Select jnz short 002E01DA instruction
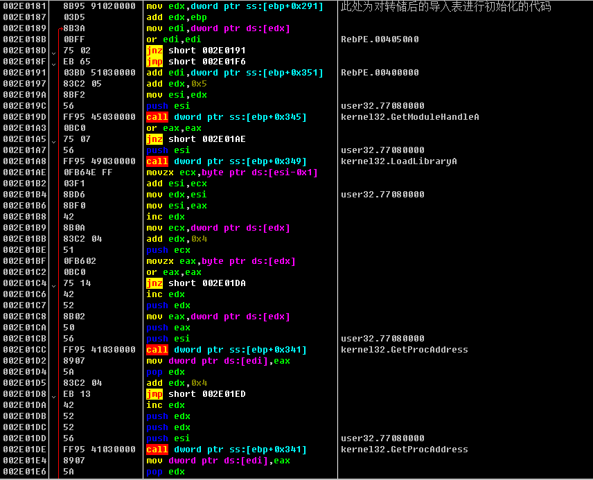 (x=196, y=283)
